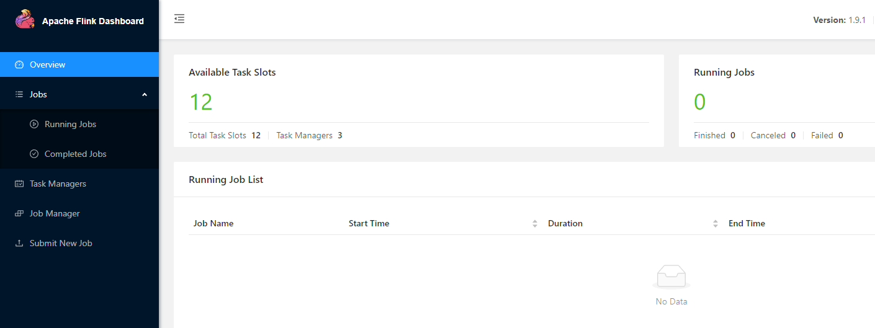The width and height of the screenshot is (875, 328).
Task: Open the Completed Jobs menu item
Action: click(79, 154)
